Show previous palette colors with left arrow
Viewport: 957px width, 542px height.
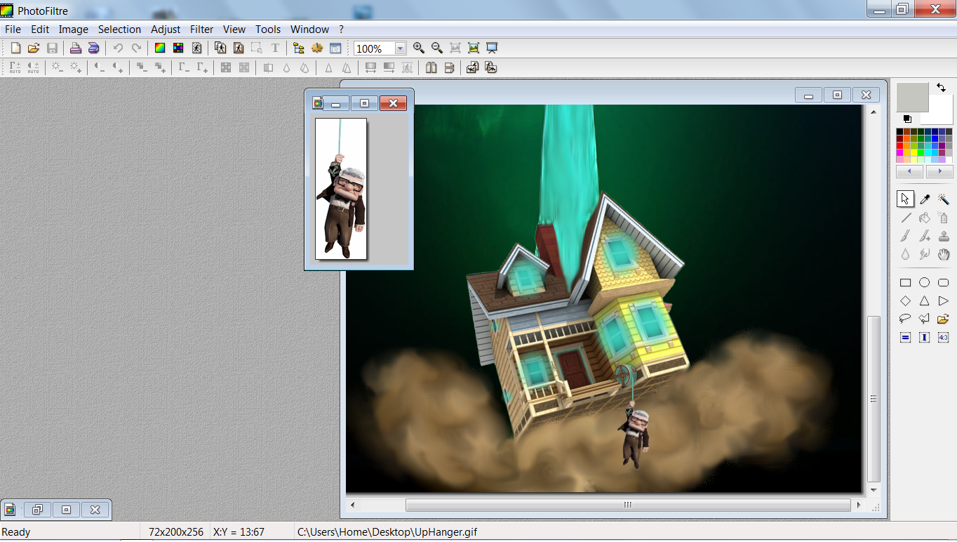coord(910,171)
